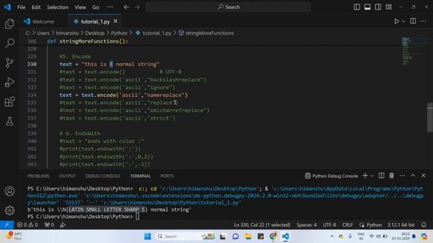
Task: Show more menus via title bar ellipsis
Action: (110, 7)
